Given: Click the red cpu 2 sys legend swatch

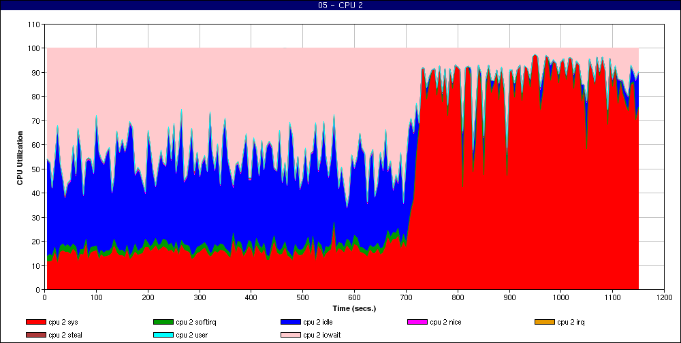Looking at the screenshot, I should pos(35,322).
